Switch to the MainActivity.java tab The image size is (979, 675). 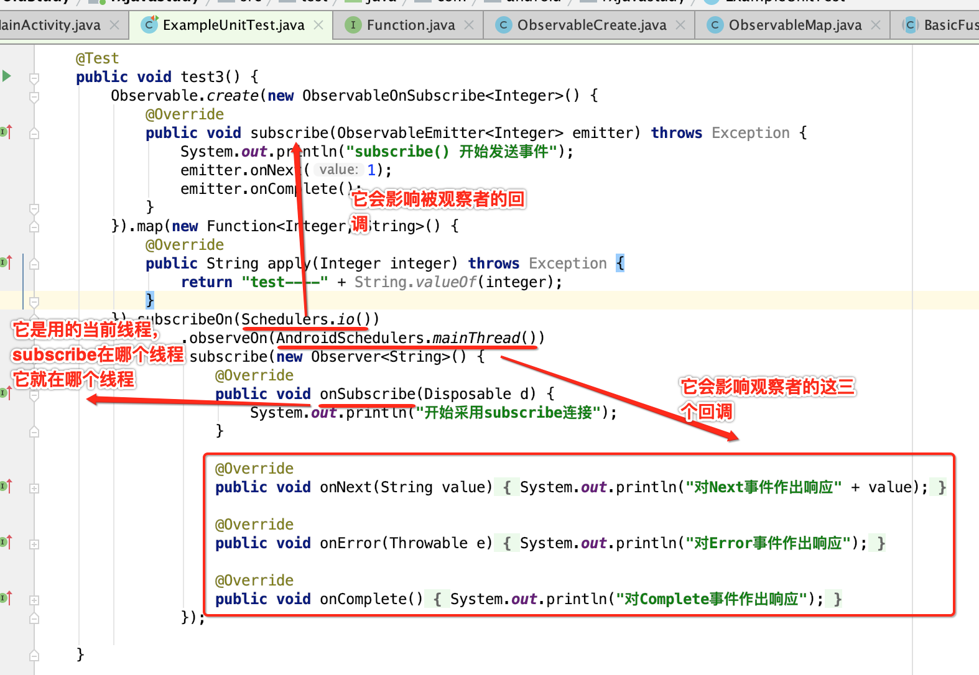point(50,25)
